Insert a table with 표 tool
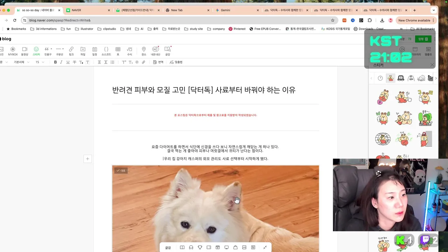The width and height of the screenshot is (448, 252). coord(118,51)
